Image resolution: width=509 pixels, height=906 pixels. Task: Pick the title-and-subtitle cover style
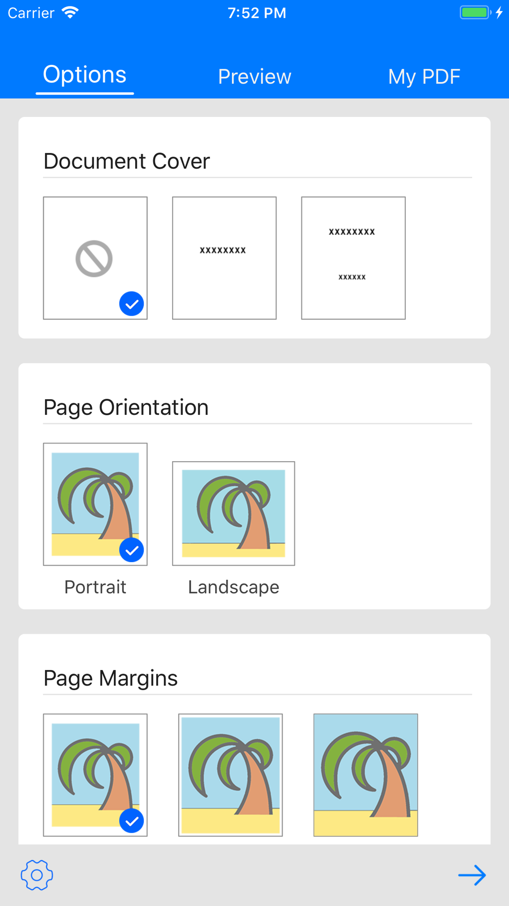[353, 258]
